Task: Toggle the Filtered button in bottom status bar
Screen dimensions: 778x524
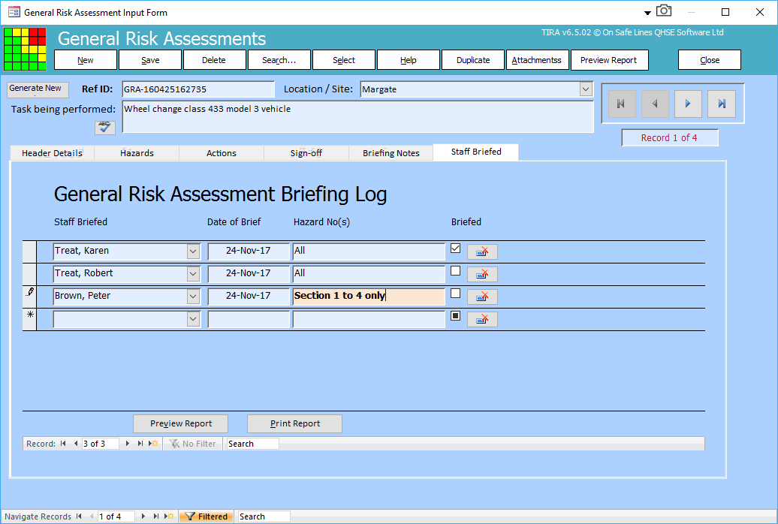Action: click(x=206, y=516)
